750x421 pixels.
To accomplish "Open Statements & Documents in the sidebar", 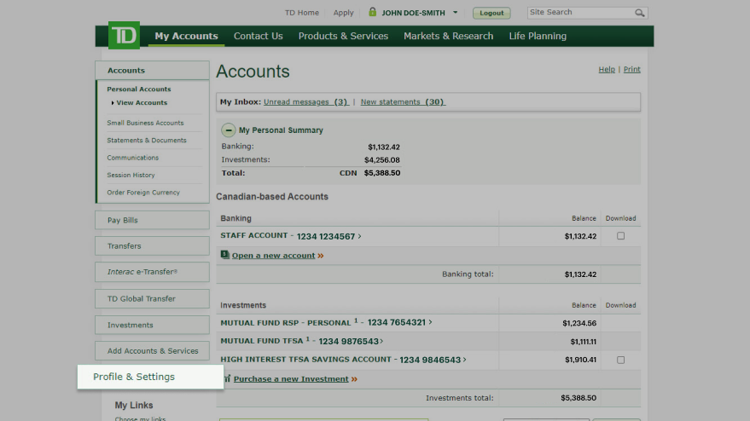I will click(147, 141).
